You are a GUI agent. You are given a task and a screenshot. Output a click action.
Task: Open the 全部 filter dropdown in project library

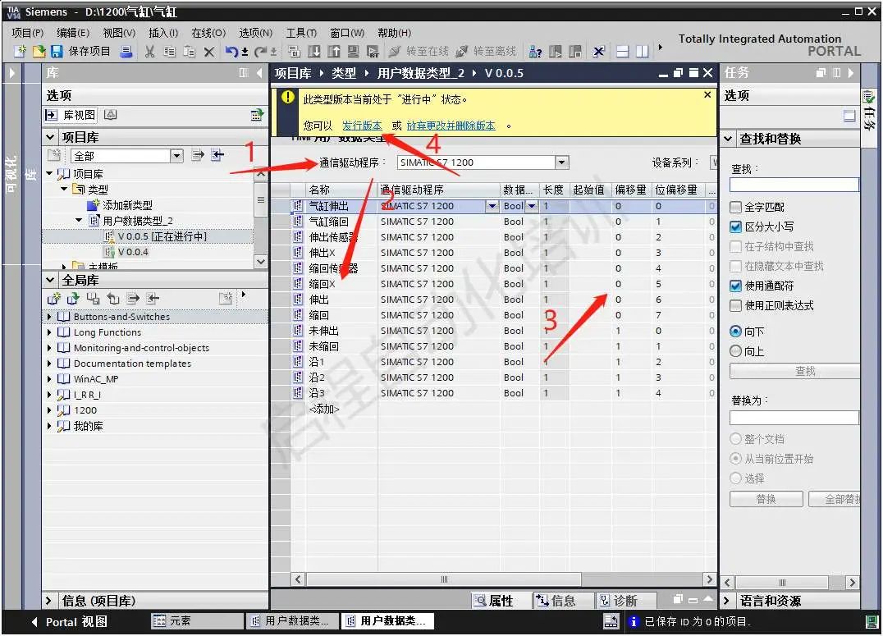[176, 155]
